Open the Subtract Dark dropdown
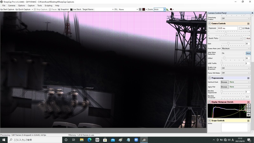Viewport: 254px width, 143px height. (240, 82)
